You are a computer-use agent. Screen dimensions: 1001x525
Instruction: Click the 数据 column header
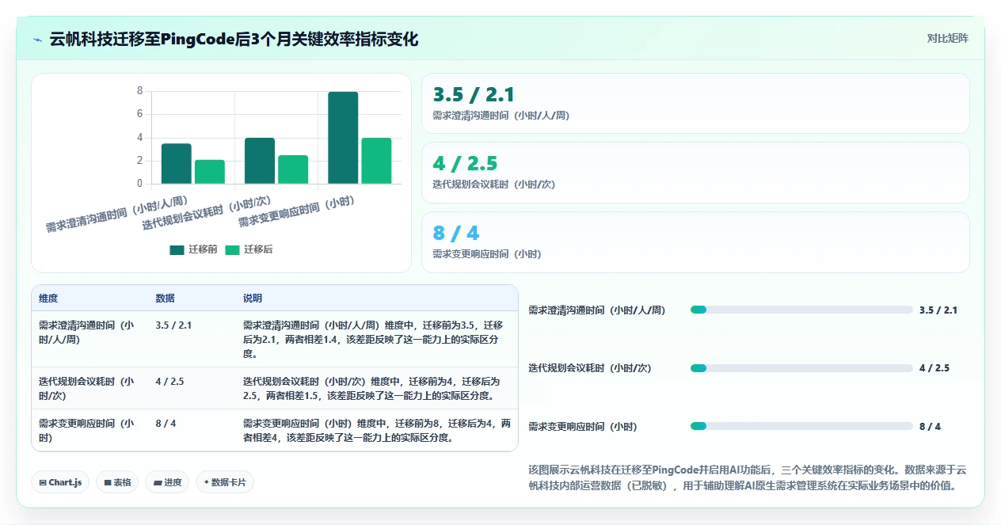pos(166,299)
